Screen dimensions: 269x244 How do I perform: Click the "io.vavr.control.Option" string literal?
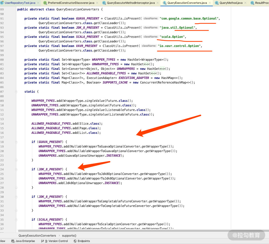pos(179,46)
